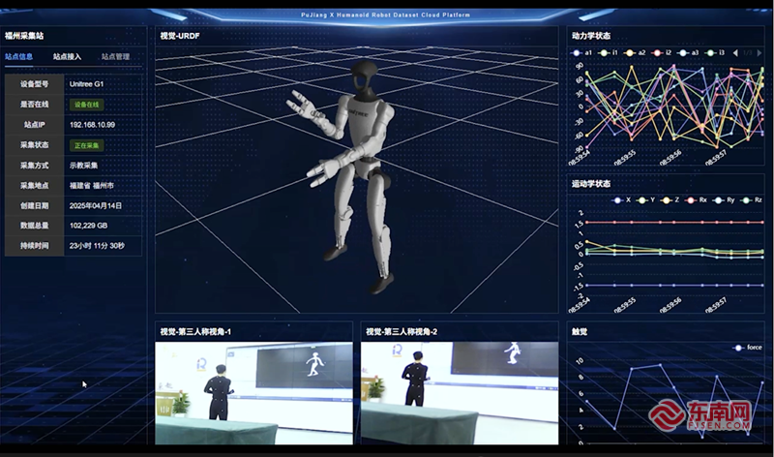
Task: Toggle the force legend in tactile chart
Action: pos(741,348)
